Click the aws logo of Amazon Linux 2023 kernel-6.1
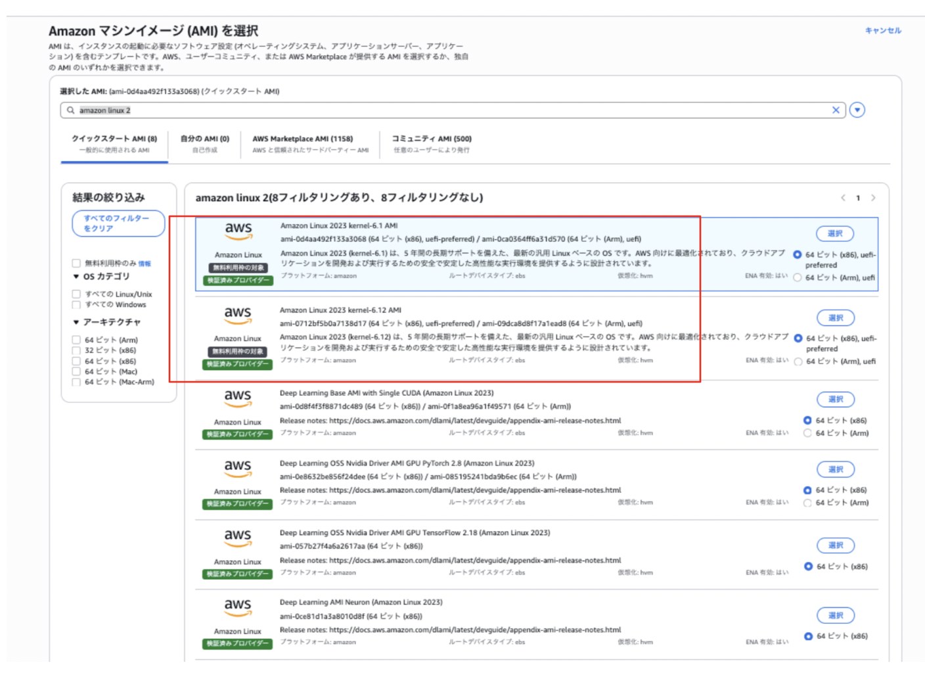Screen dimensions: 925x677 click(x=238, y=231)
